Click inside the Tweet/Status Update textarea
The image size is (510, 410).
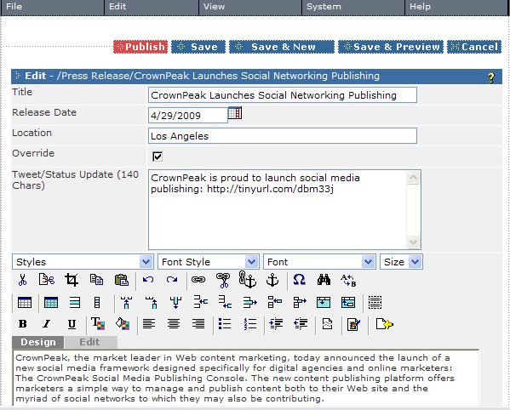277,209
